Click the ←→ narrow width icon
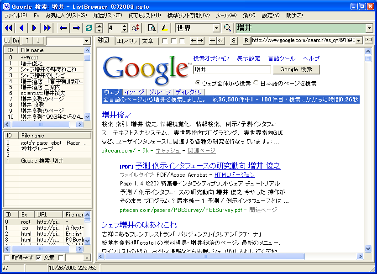 (197, 40)
